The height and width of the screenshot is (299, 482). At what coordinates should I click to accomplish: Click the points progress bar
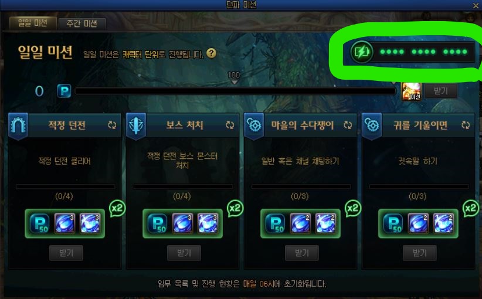coord(236,91)
